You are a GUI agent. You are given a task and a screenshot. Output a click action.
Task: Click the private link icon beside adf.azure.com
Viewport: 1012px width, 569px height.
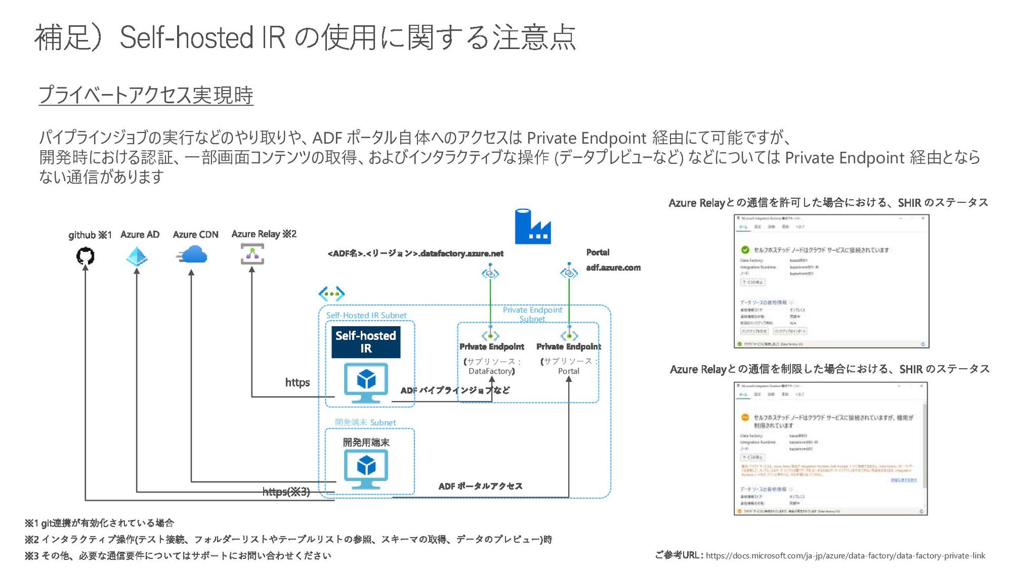click(x=569, y=271)
